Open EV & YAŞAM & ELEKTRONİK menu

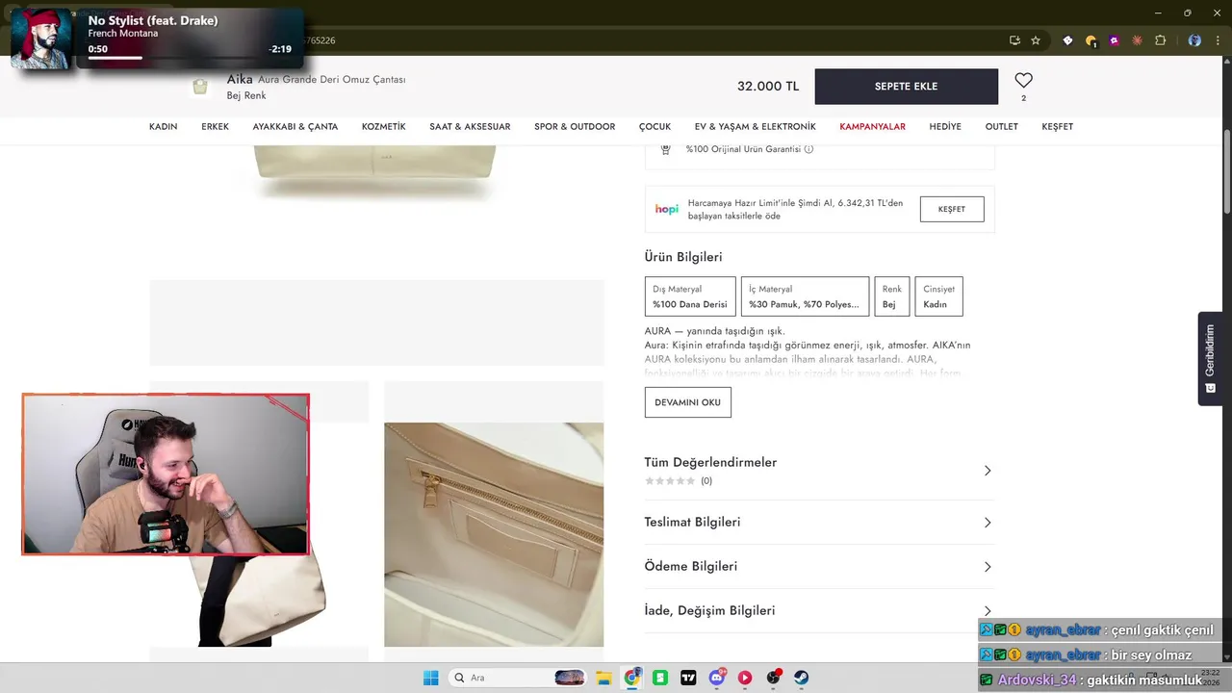point(755,127)
